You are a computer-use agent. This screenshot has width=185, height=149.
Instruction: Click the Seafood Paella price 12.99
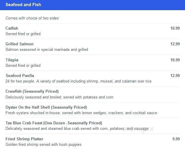[x=175, y=76]
